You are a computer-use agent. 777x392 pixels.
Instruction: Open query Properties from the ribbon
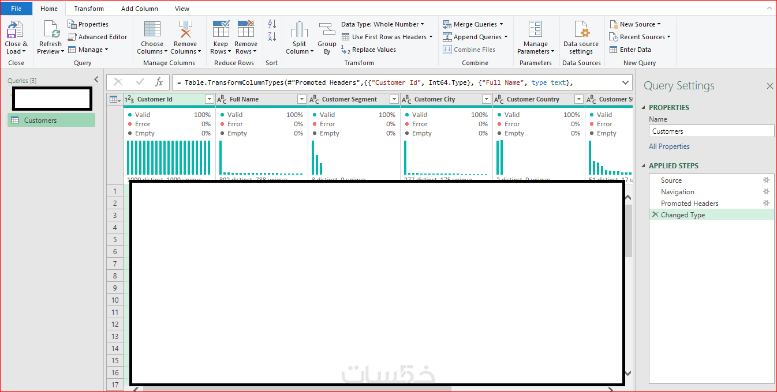pyautogui.click(x=88, y=24)
